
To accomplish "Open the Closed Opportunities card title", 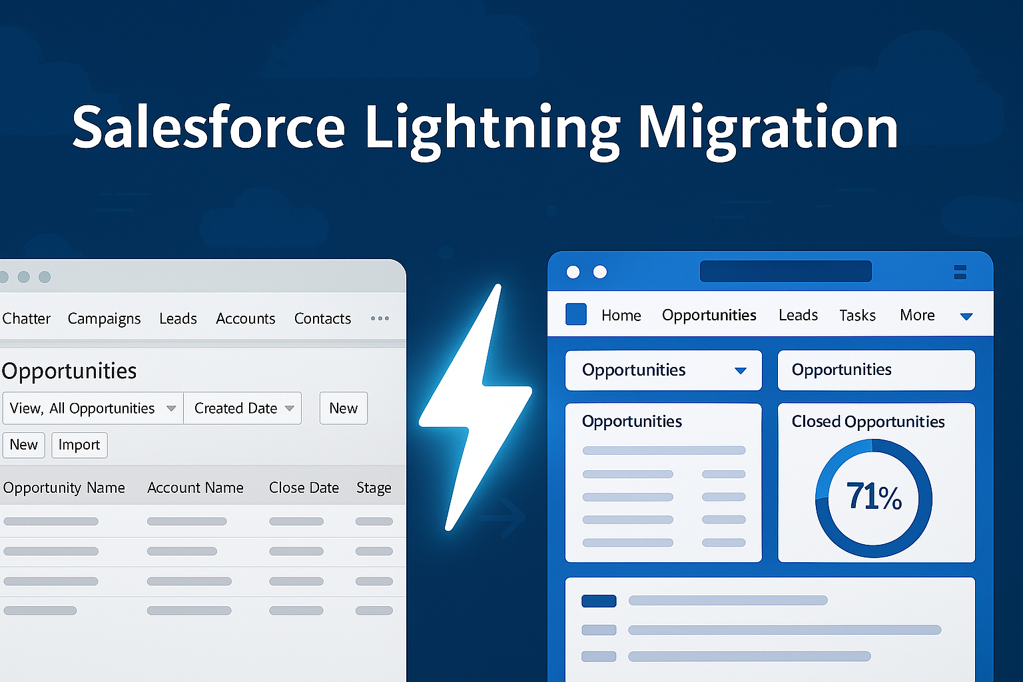I will click(868, 422).
